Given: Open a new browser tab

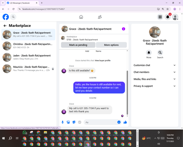Looking at the screenshot, I should coord(42,3).
